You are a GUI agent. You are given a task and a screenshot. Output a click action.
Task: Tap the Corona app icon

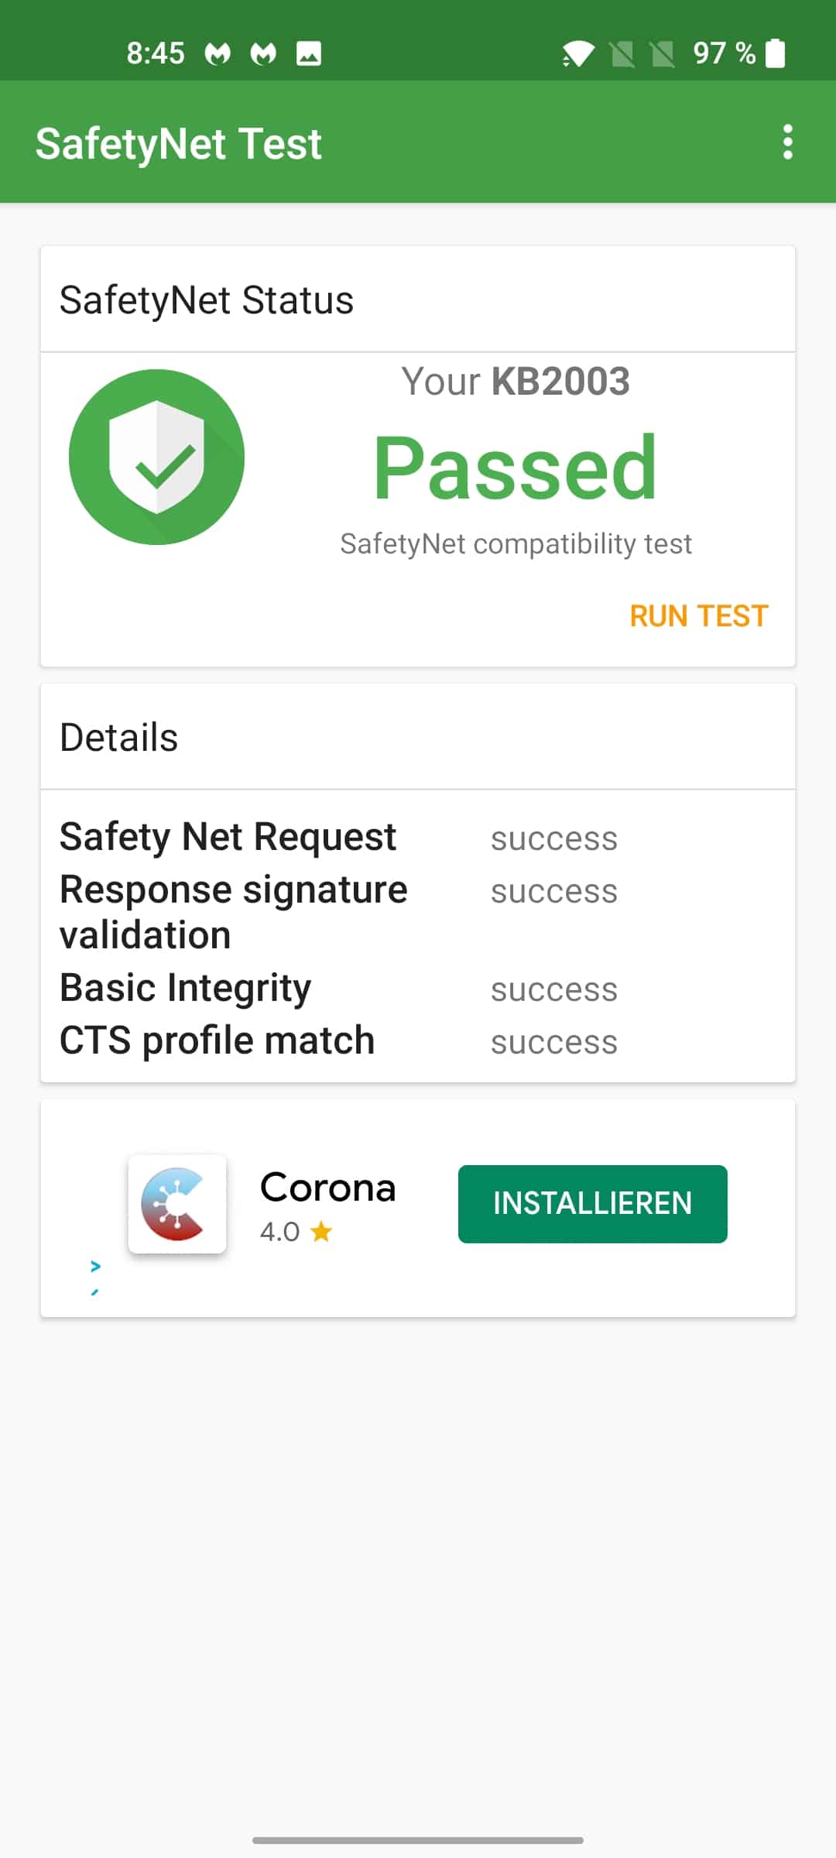click(x=177, y=1204)
